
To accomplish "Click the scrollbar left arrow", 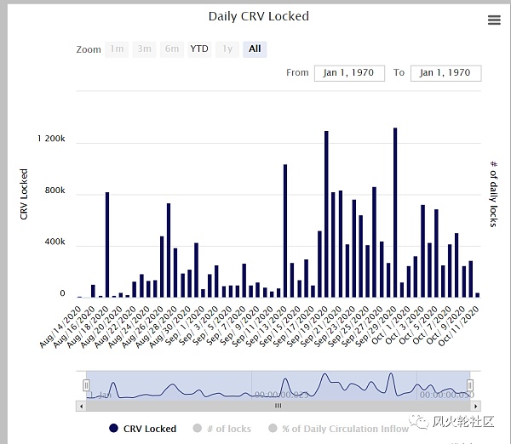I will (x=82, y=406).
